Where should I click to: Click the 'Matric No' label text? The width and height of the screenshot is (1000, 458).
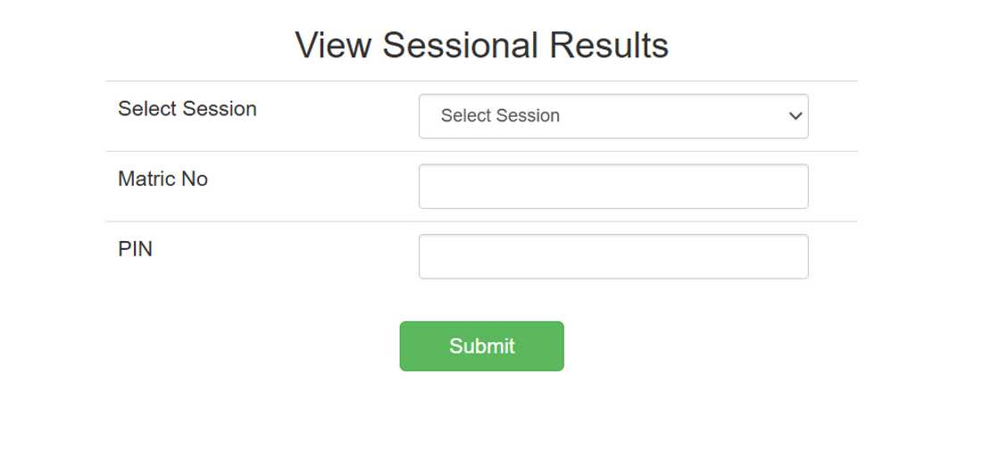pyautogui.click(x=162, y=179)
